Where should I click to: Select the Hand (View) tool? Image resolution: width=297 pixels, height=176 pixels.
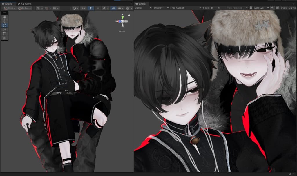tap(5, 17)
